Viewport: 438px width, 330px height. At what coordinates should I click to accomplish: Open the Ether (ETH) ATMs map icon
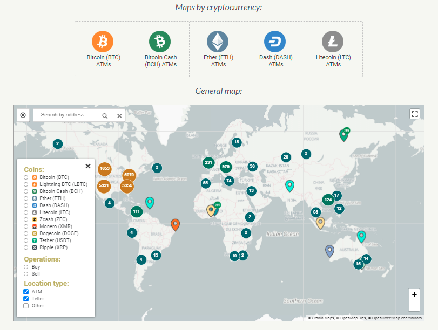(x=218, y=42)
